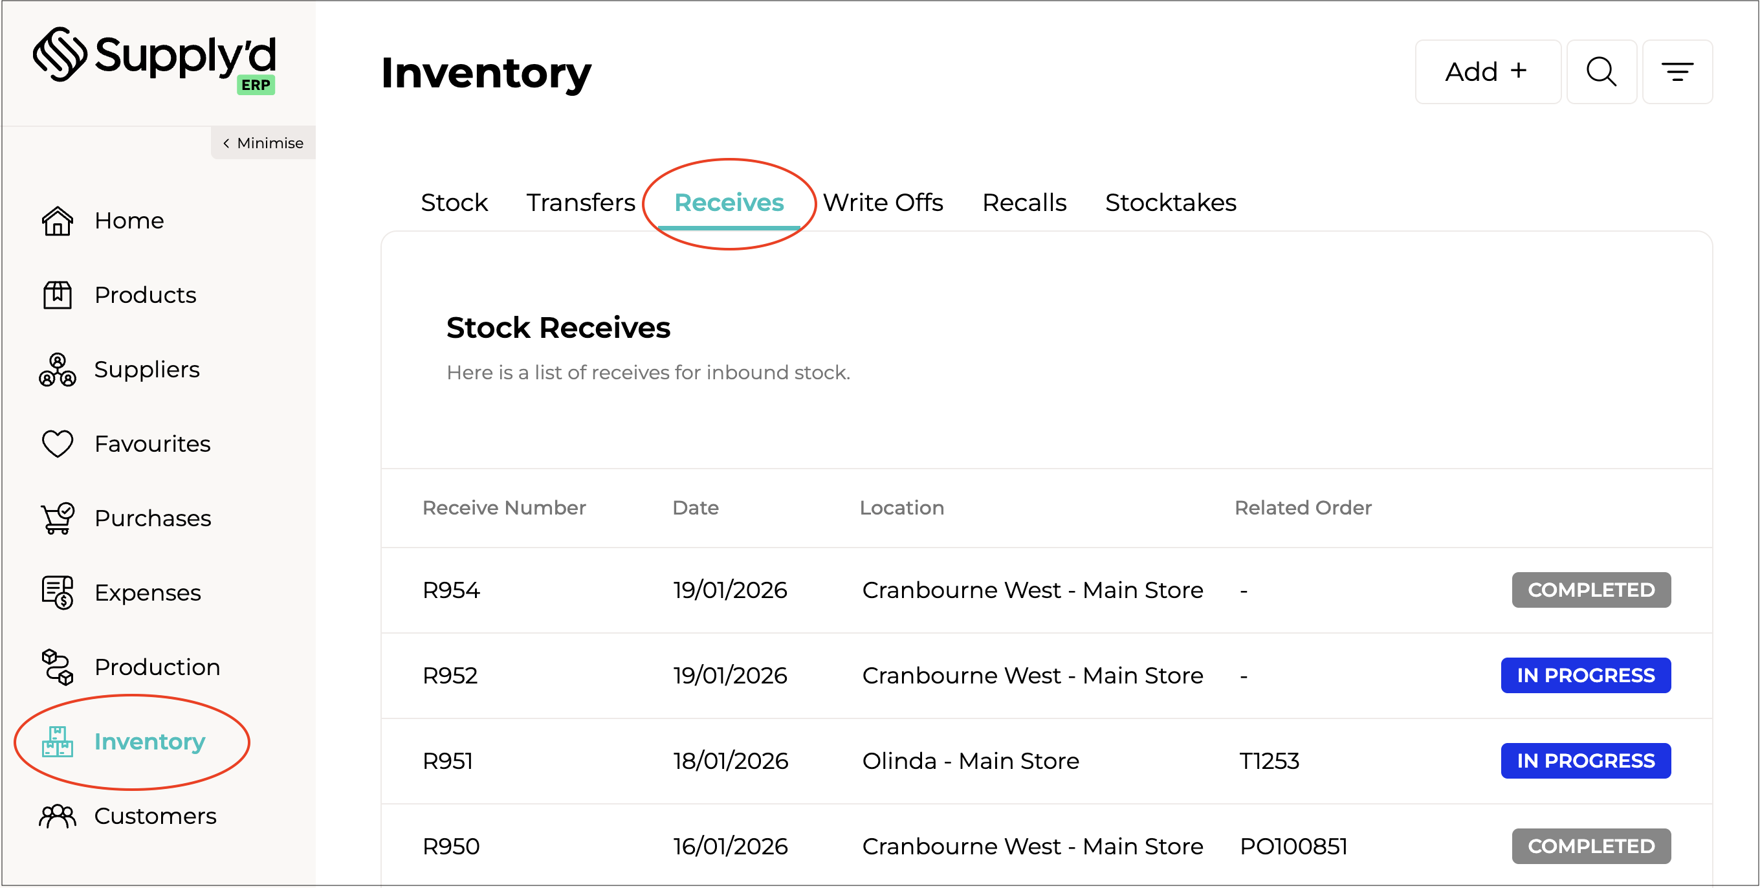
Task: Click the Supply'd ERP logo
Action: (155, 59)
